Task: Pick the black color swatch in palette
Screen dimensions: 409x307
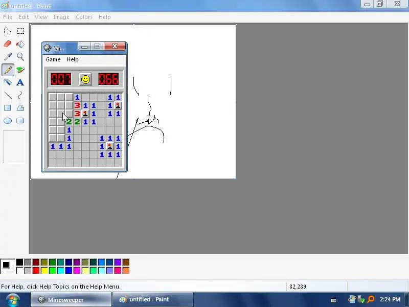Action: 19,262
